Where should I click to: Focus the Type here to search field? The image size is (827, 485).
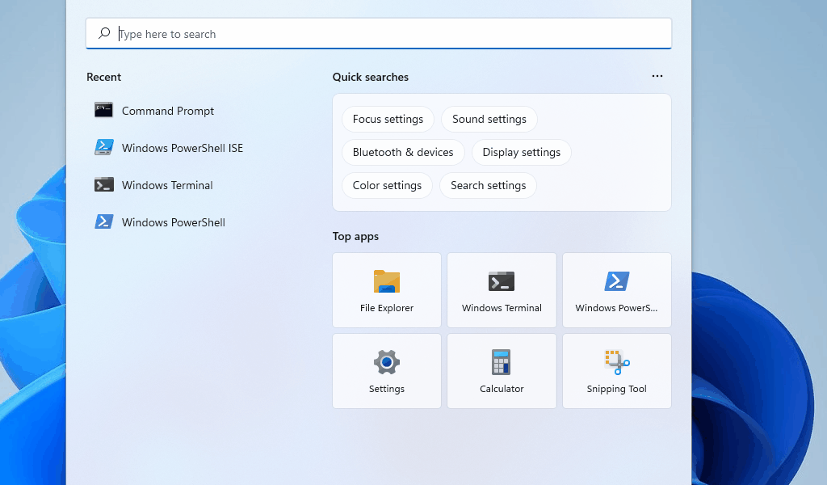tap(379, 34)
